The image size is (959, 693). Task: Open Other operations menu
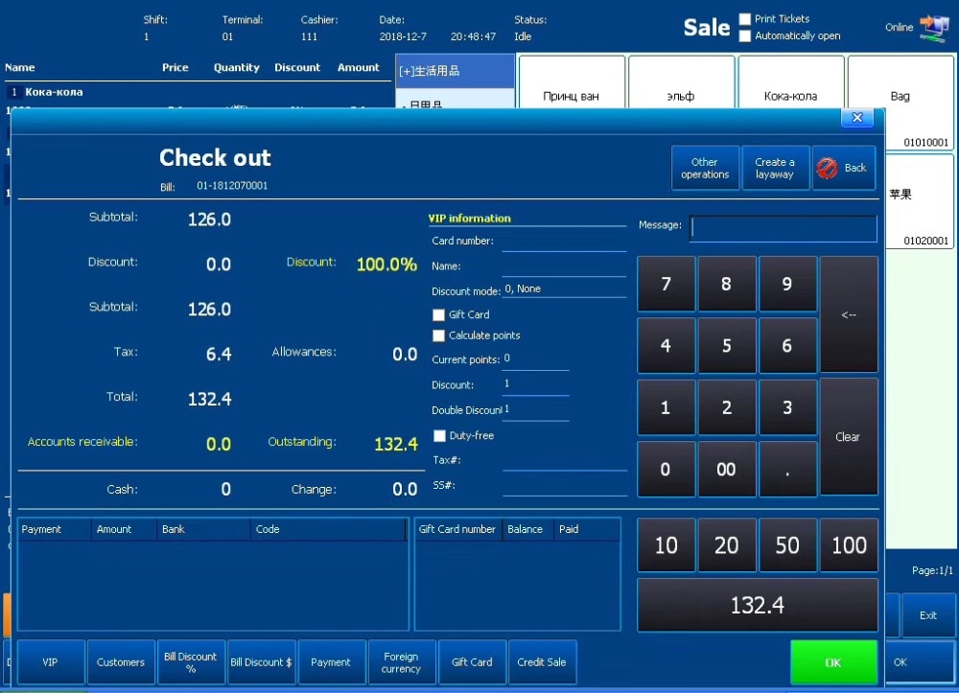pyautogui.click(x=705, y=168)
